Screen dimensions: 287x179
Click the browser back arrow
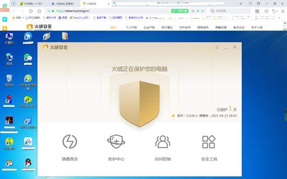coord(14,11)
